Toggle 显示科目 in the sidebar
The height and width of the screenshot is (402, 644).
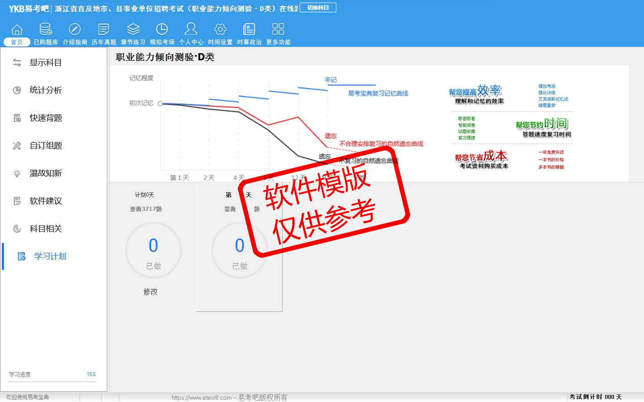(45, 63)
